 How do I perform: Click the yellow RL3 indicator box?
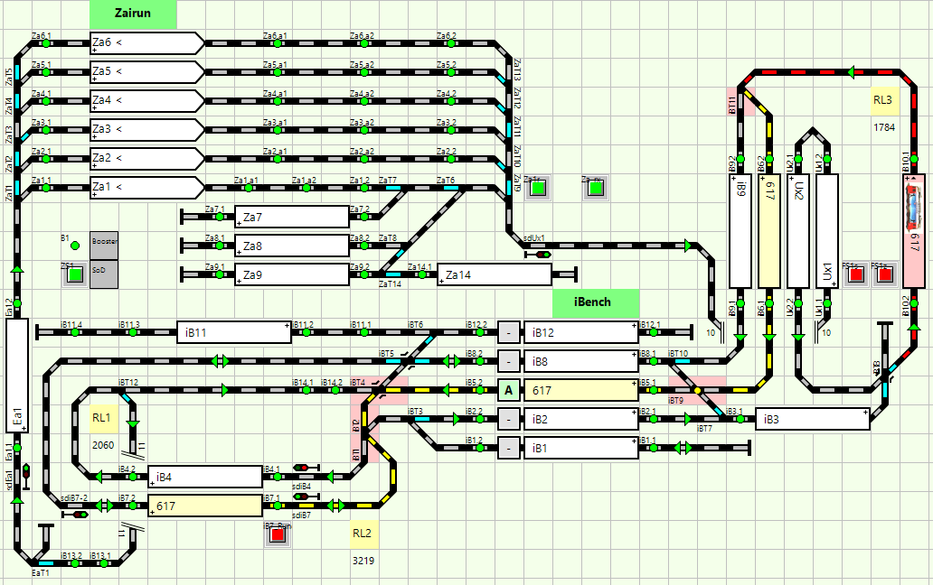(x=882, y=100)
